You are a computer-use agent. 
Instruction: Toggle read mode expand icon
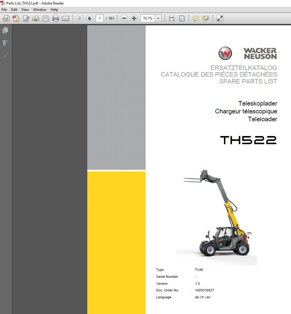(x=220, y=18)
